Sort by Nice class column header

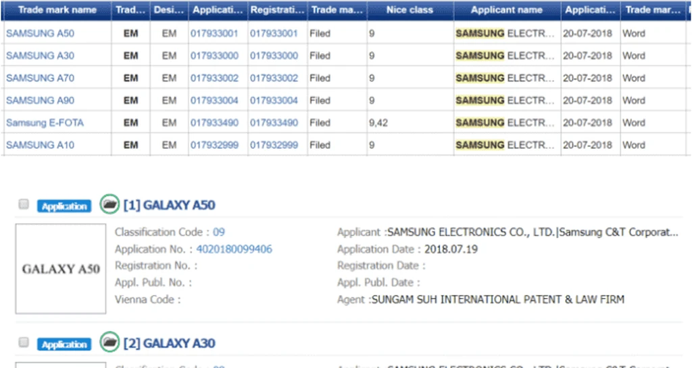click(410, 10)
